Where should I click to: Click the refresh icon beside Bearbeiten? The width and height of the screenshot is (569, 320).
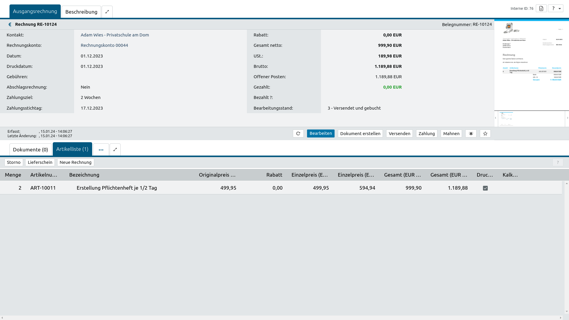click(x=298, y=134)
